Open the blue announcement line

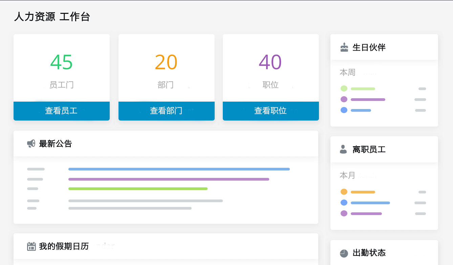click(x=179, y=169)
